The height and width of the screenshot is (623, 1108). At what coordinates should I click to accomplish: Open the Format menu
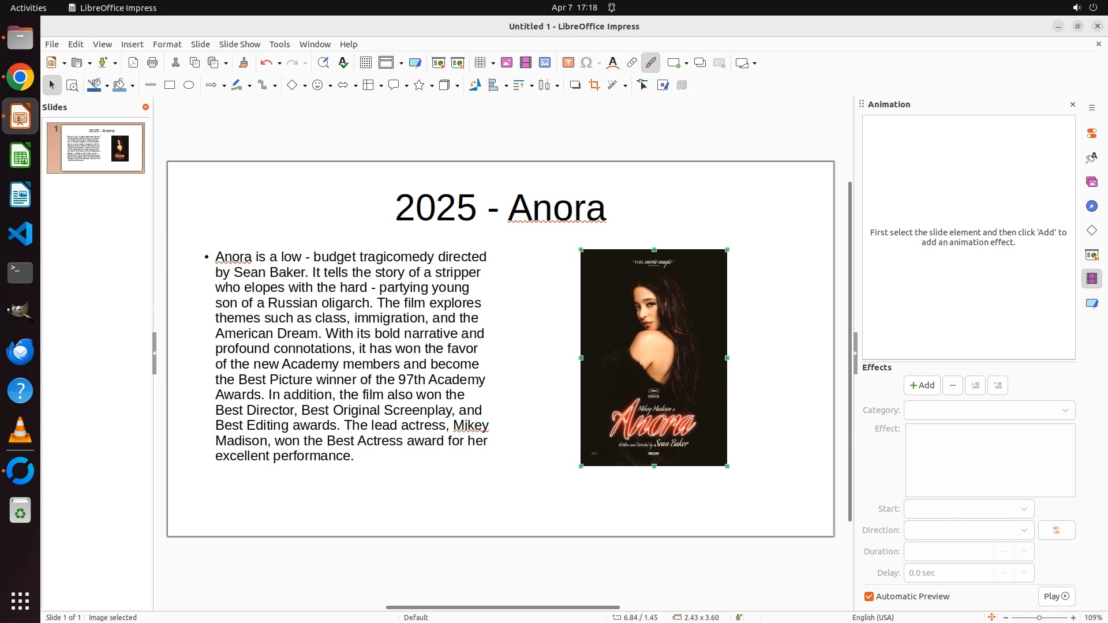point(167,44)
